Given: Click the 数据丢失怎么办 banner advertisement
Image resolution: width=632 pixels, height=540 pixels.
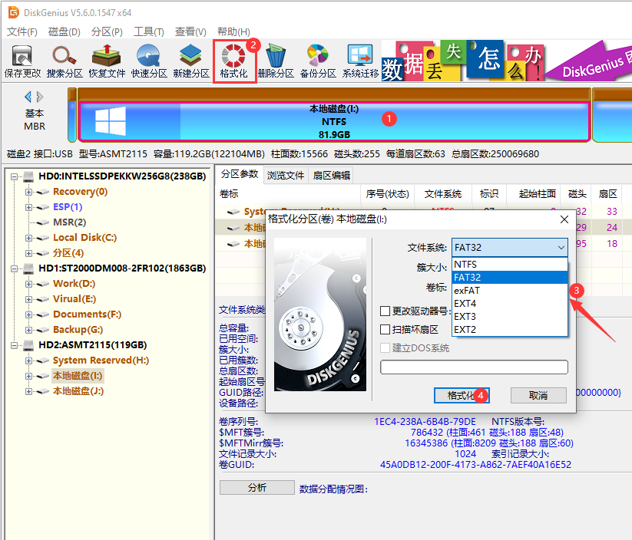Looking at the screenshot, I should 462,61.
